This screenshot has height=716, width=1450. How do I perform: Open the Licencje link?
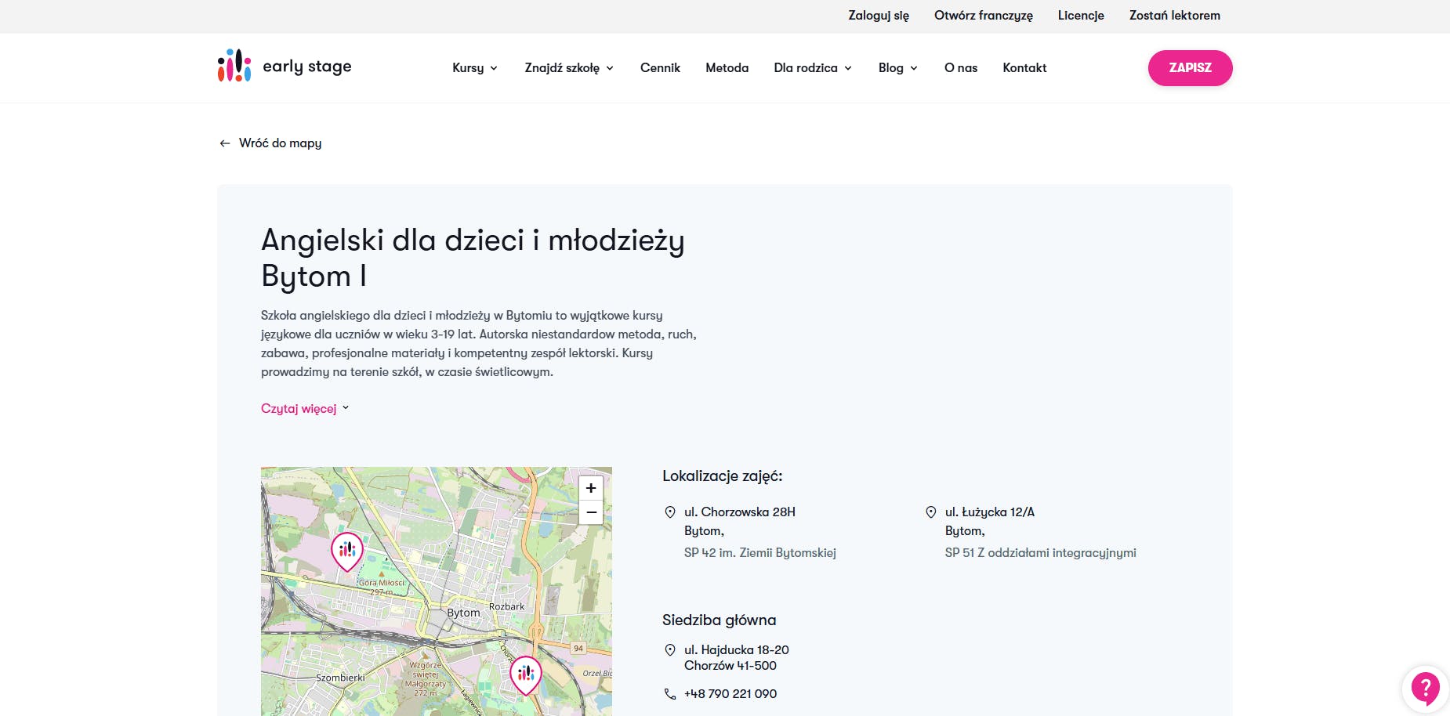(1081, 16)
